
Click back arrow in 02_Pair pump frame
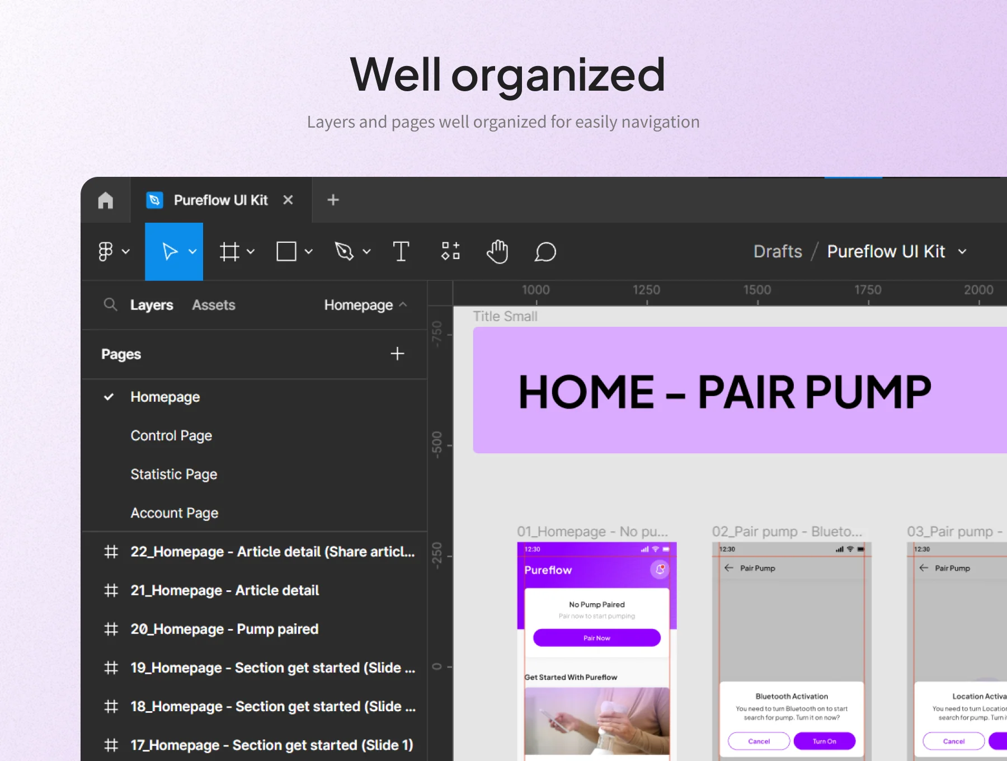pyautogui.click(x=728, y=568)
